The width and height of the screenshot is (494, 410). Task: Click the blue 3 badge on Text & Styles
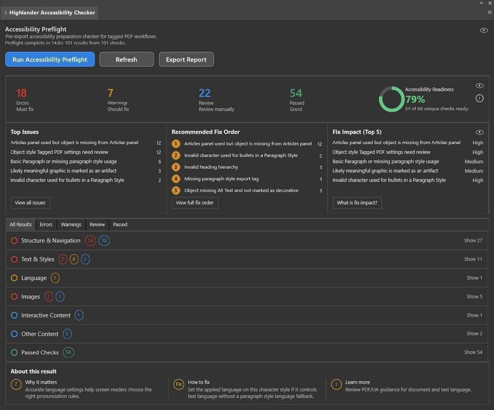click(x=85, y=259)
